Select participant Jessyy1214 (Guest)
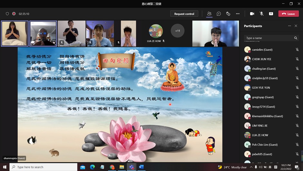This screenshot has width=303, height=171. click(271, 107)
